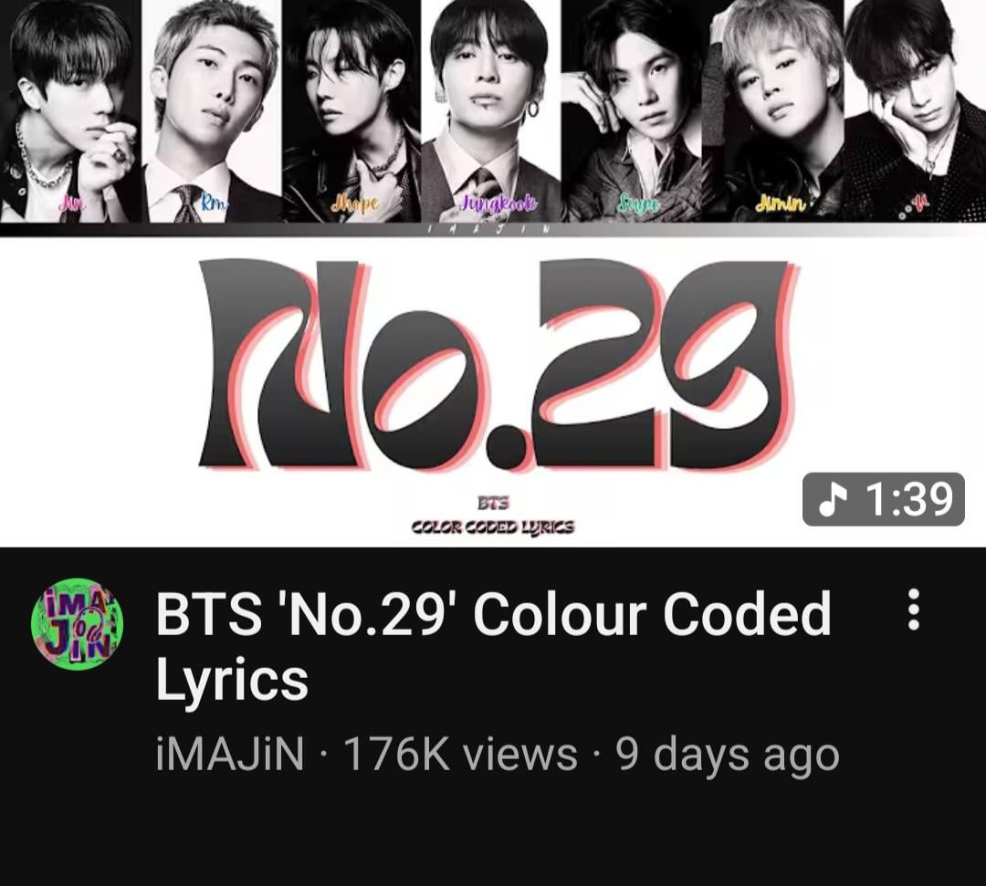
Task: Click the 9 days ago upload date
Action: (728, 755)
